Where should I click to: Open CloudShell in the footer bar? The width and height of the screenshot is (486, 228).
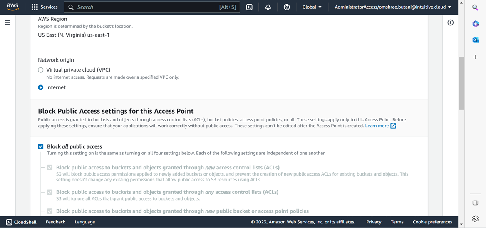click(x=21, y=222)
